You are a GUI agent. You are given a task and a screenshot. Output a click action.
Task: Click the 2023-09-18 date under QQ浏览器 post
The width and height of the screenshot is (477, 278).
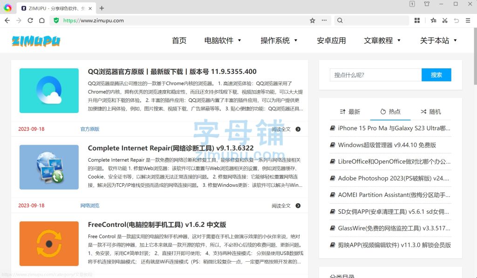point(31,129)
